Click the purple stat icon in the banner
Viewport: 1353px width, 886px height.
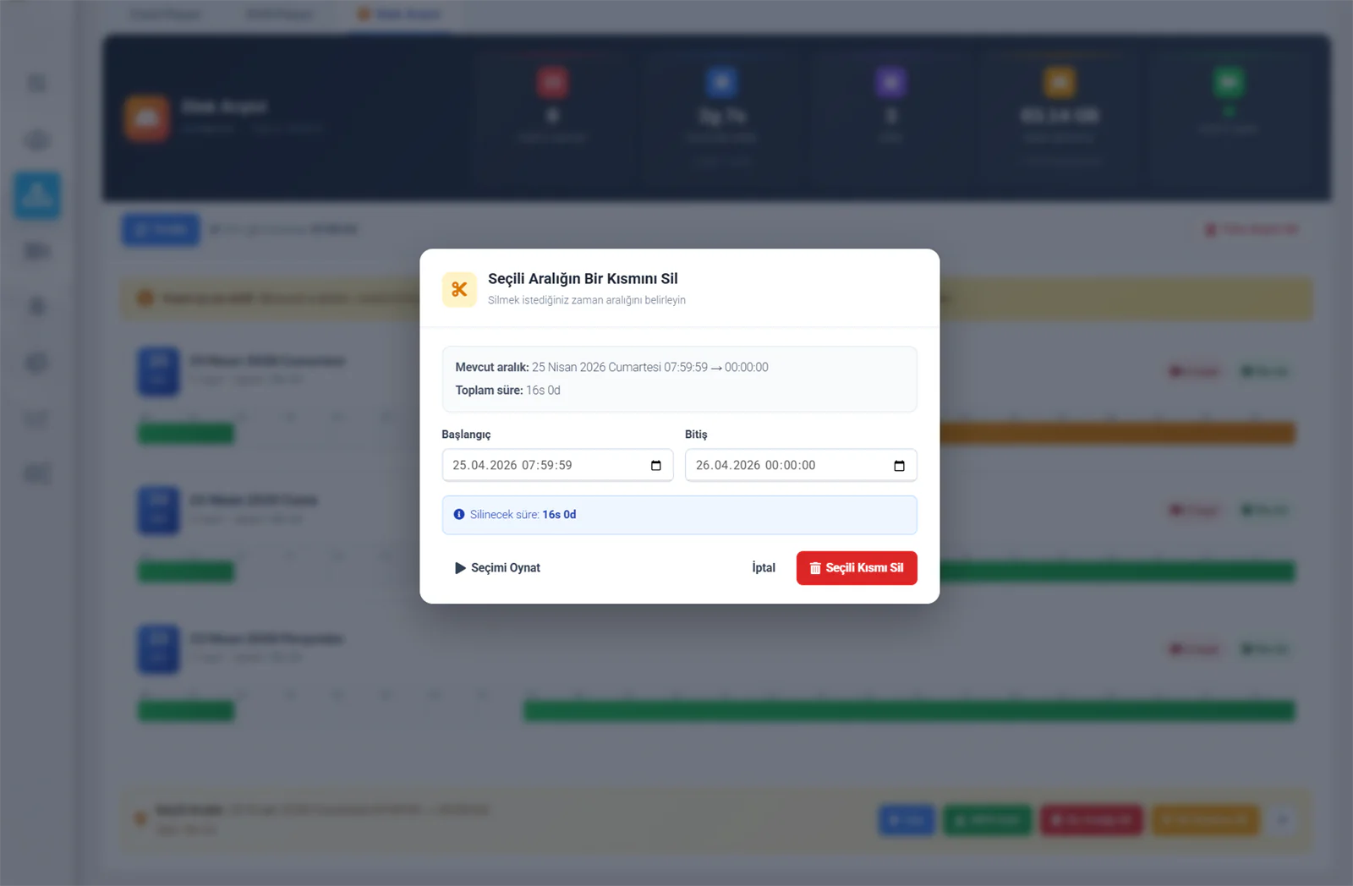point(890,82)
